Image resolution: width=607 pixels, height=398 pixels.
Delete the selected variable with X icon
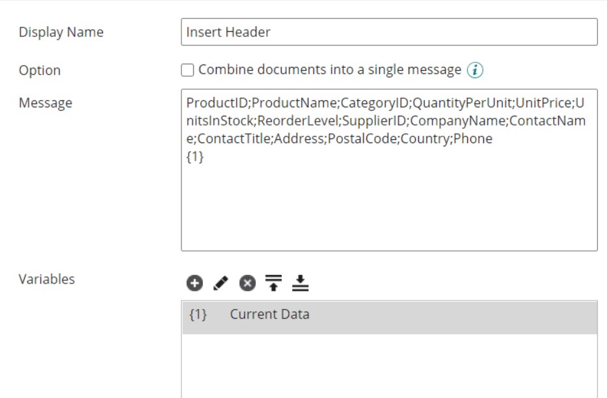(x=247, y=283)
